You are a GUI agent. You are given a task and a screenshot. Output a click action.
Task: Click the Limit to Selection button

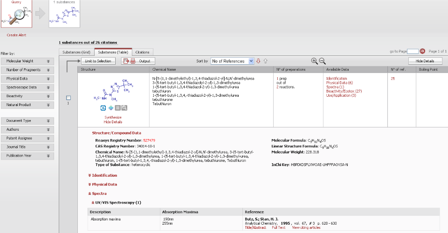coord(98,61)
